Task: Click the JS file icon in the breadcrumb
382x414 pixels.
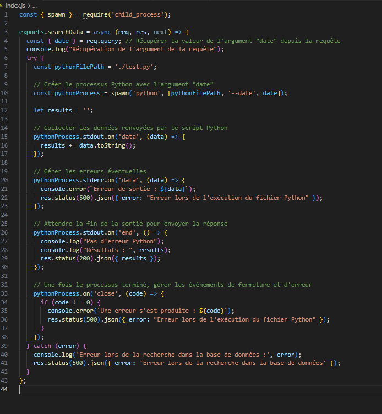Action: point(2,5)
